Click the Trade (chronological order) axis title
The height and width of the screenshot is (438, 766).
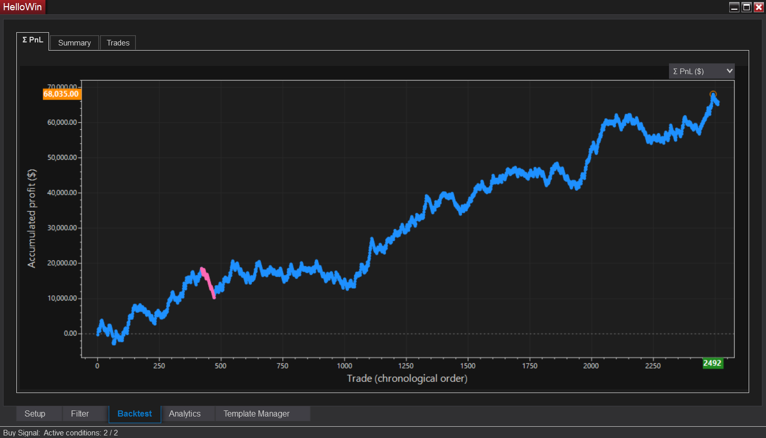(x=407, y=379)
